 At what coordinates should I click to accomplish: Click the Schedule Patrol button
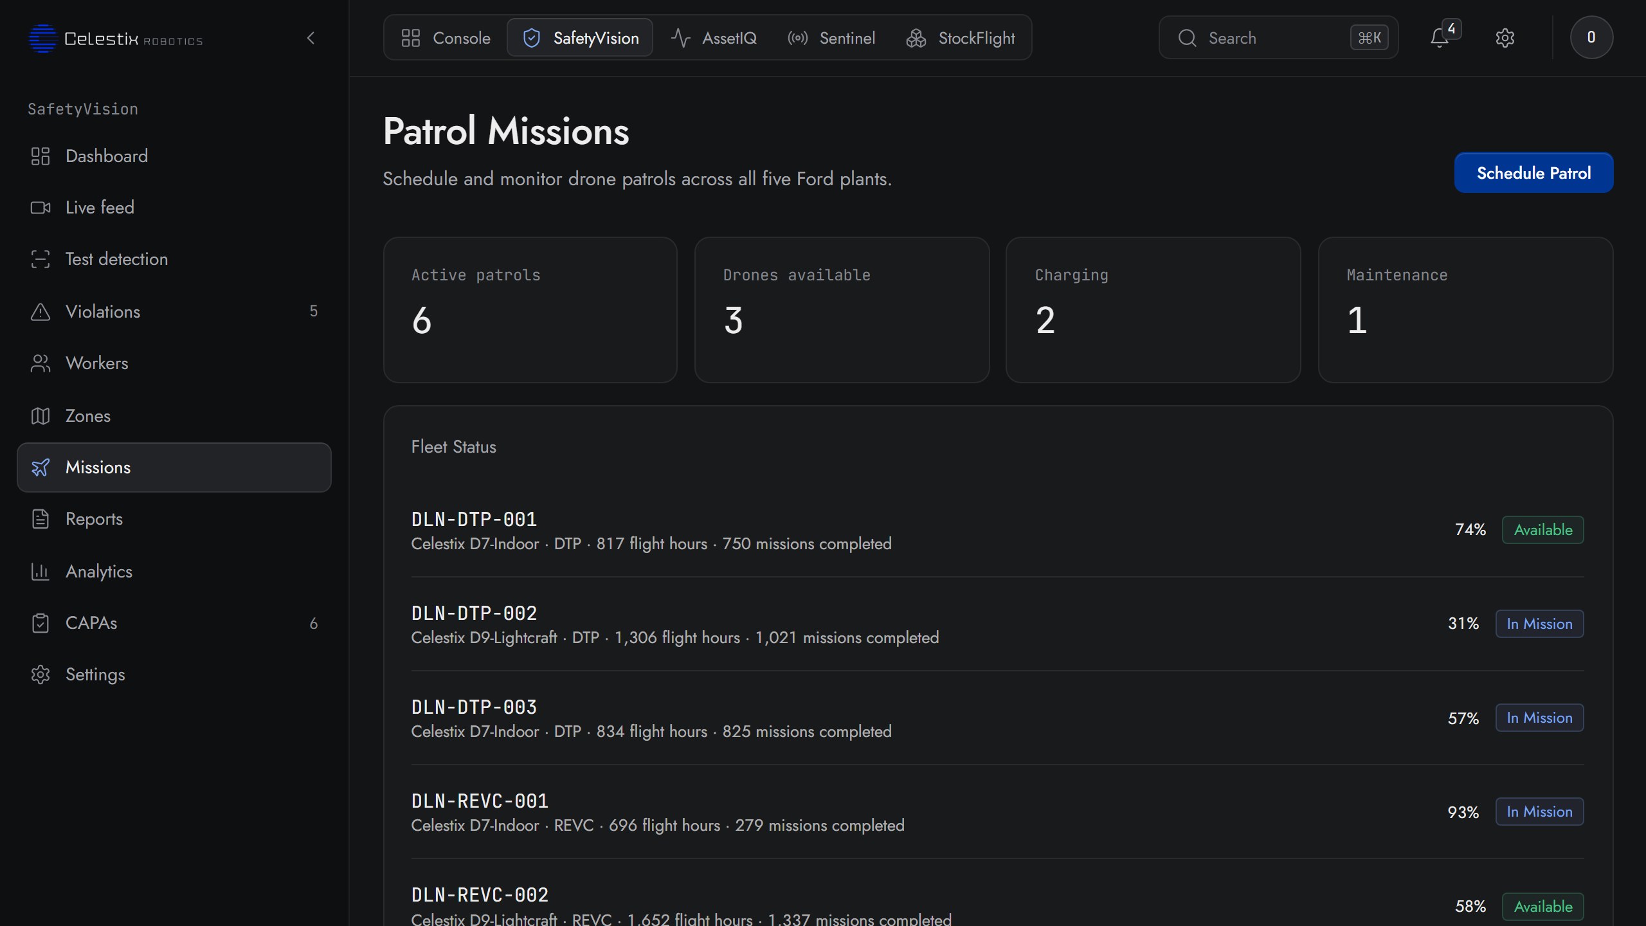[1533, 173]
